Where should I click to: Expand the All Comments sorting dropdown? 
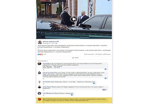[43, 61]
